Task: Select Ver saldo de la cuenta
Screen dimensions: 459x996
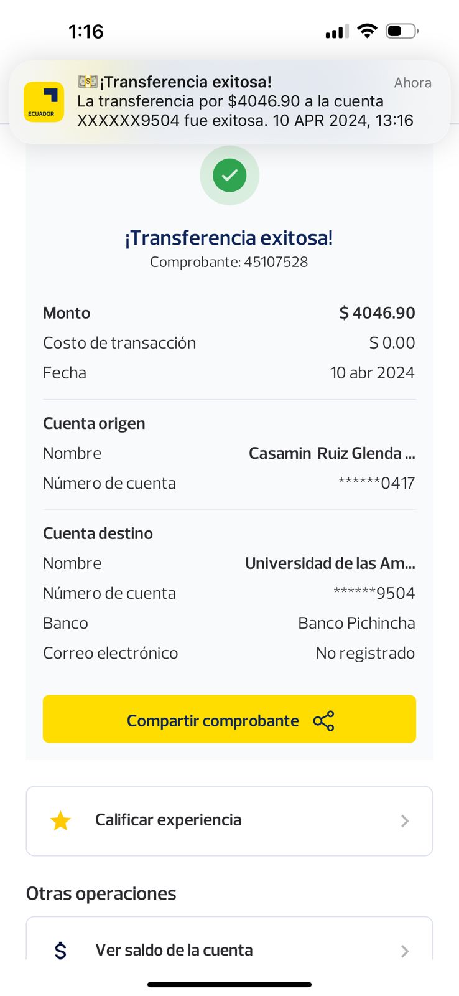Action: pos(174,950)
